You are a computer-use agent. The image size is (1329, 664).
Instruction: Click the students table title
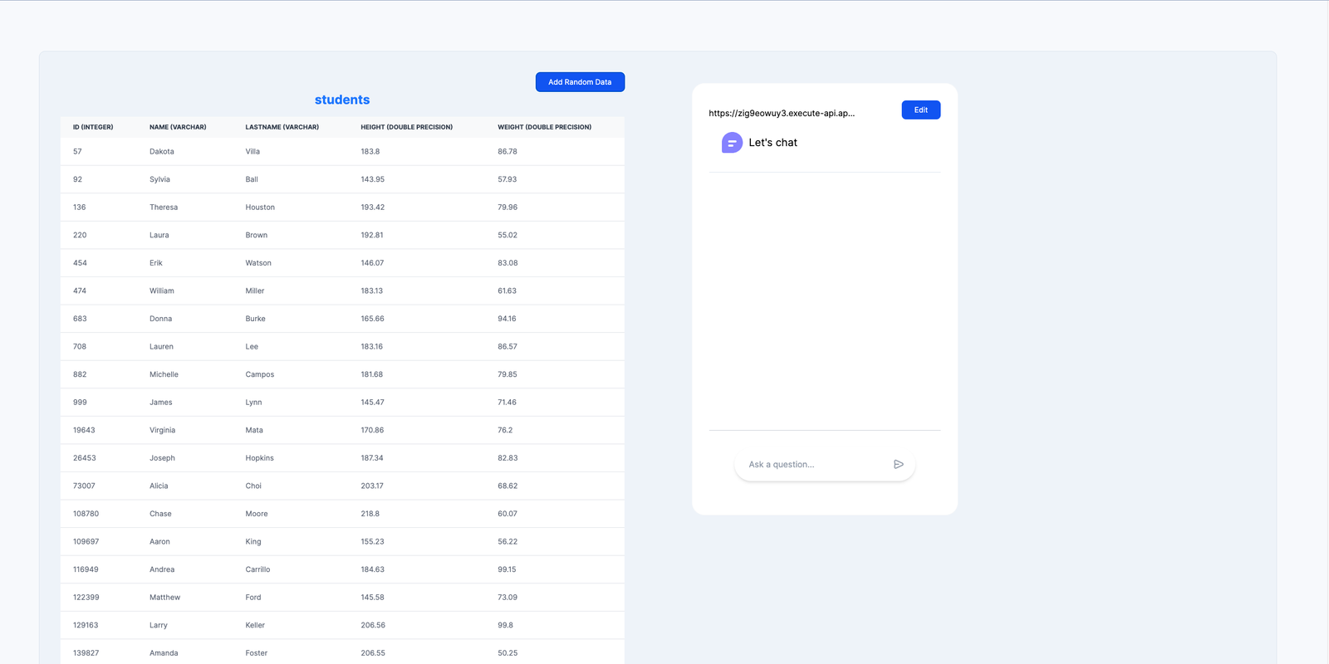tap(342, 100)
